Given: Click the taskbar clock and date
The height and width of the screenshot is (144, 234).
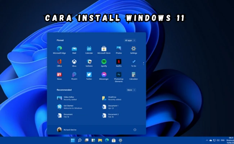Looking at the screenshot, I should pyautogui.click(x=230, y=140).
